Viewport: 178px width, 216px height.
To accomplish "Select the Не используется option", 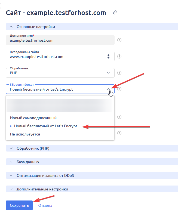I will pyautogui.click(x=25, y=134).
